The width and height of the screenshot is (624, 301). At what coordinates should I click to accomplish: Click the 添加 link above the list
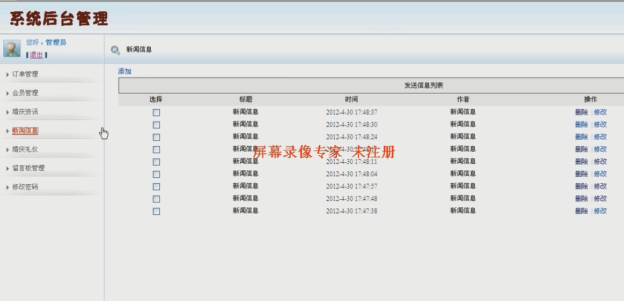pos(124,72)
